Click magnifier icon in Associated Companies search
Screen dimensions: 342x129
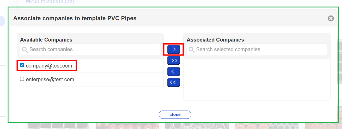[192, 50]
